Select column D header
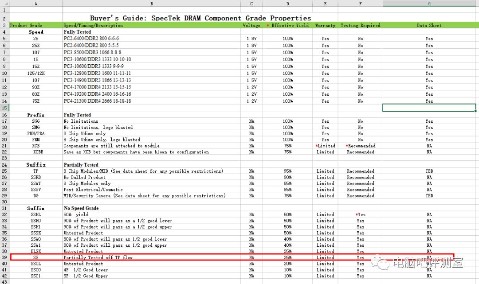Viewport: 479px width, 284px height. [x=287, y=4]
